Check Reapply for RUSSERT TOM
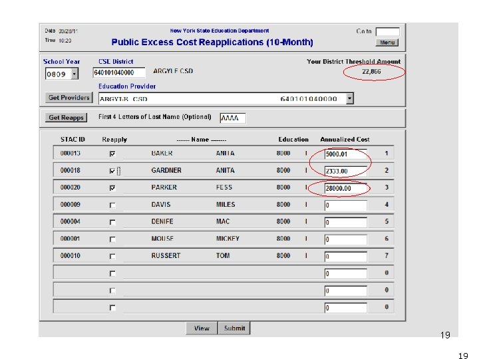The image size is (479, 359). click(x=112, y=257)
